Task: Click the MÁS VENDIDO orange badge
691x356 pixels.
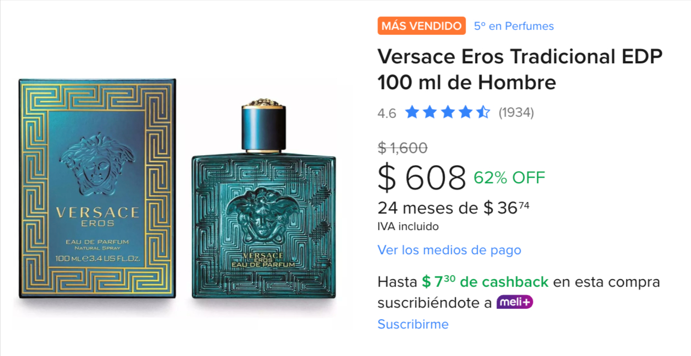Action: pos(422,26)
